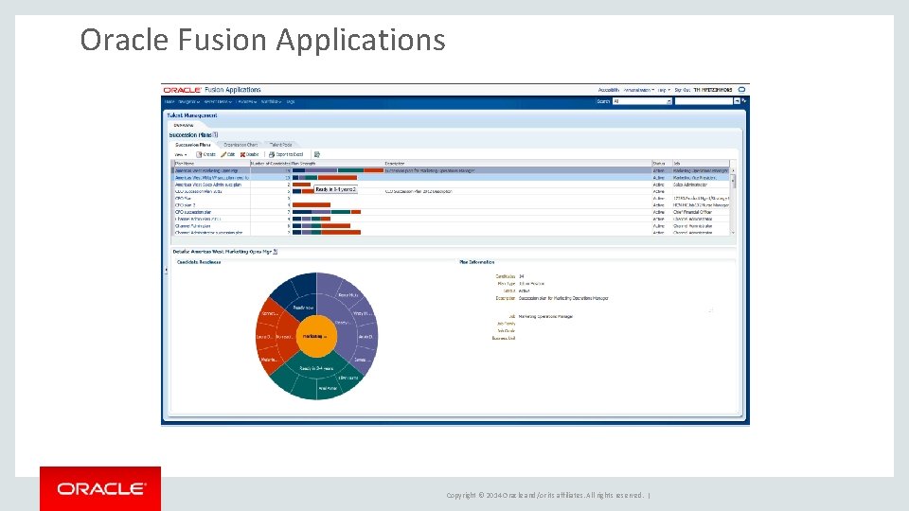Screen dimensions: 909x511
Task: Click the table scrollbar down arrow
Action: [x=733, y=233]
